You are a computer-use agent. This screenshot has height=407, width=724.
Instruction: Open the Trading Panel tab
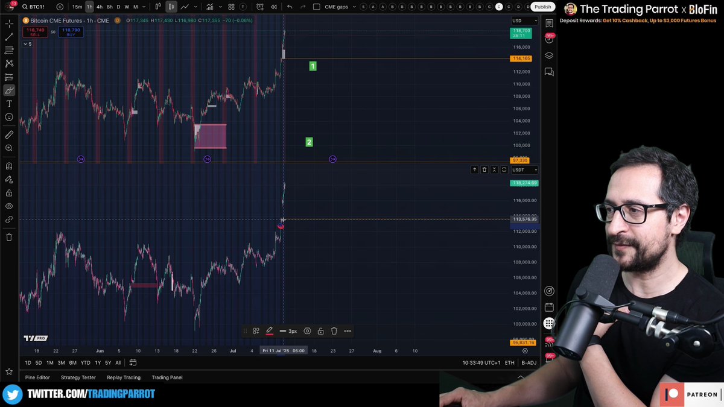(x=167, y=377)
